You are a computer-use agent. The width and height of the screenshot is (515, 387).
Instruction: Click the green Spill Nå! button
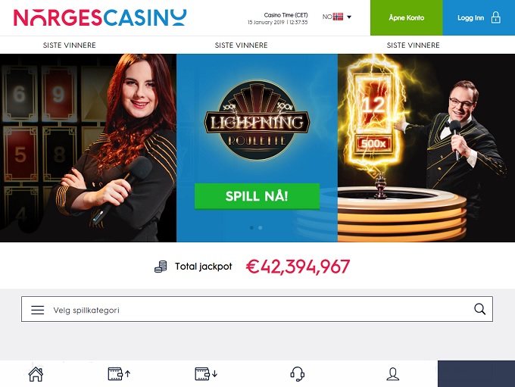pos(257,196)
